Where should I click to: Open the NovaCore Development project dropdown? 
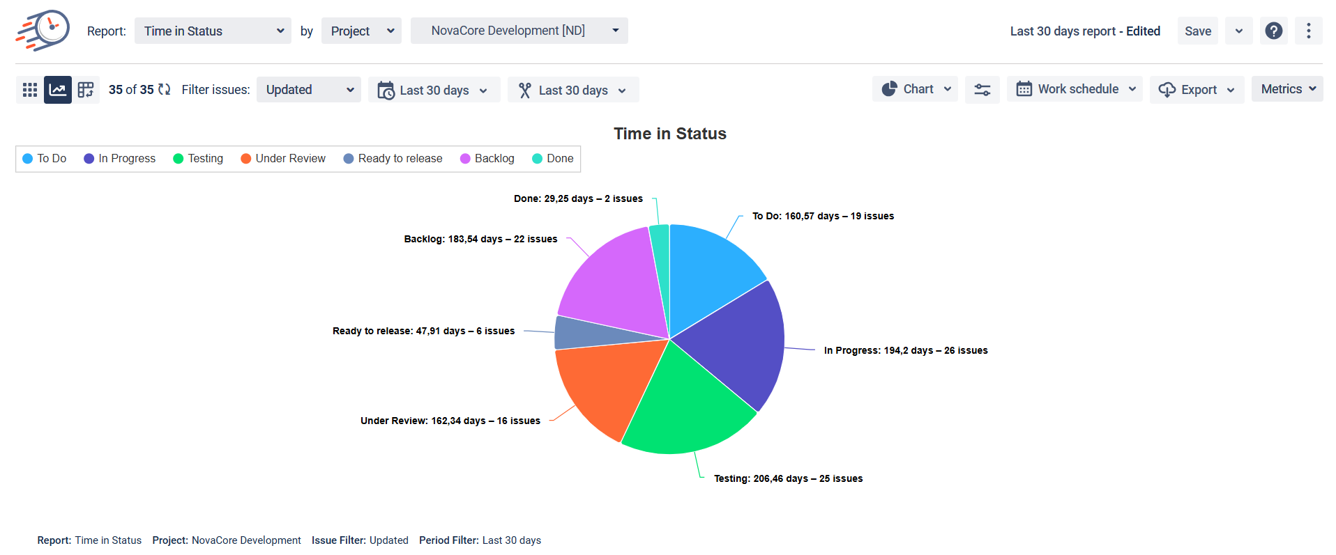(x=519, y=31)
